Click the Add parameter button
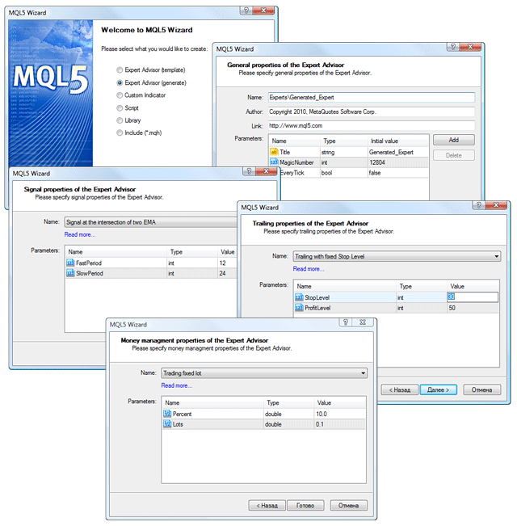The image size is (517, 526). [x=454, y=140]
